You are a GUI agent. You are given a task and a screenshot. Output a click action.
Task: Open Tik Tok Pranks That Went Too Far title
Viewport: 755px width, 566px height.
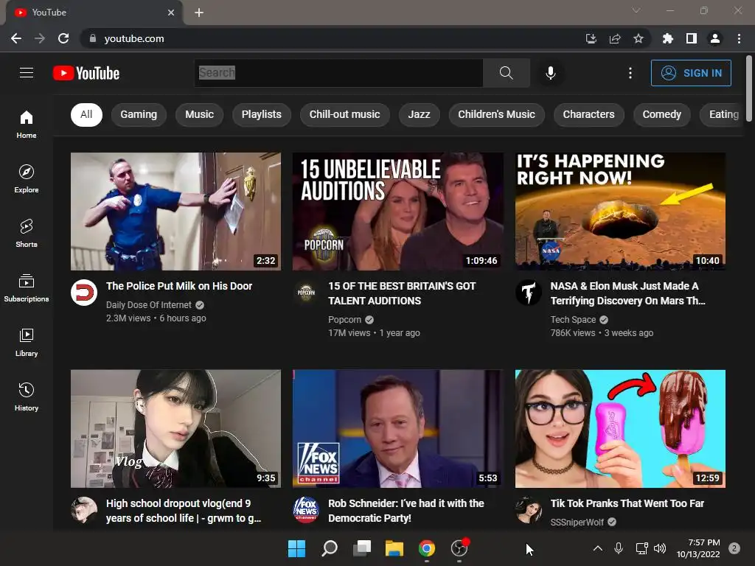[x=627, y=503]
